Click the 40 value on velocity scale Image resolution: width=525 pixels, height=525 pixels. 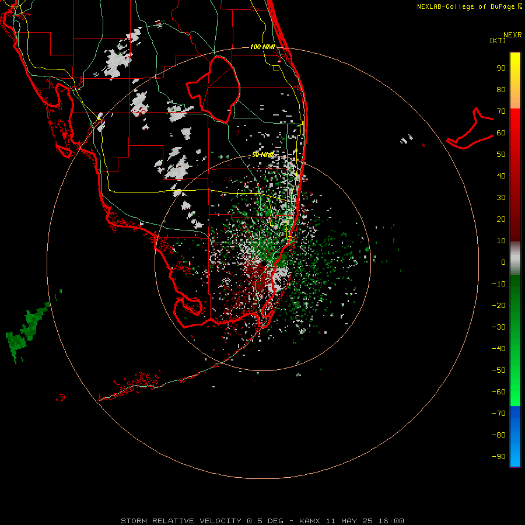(x=501, y=176)
